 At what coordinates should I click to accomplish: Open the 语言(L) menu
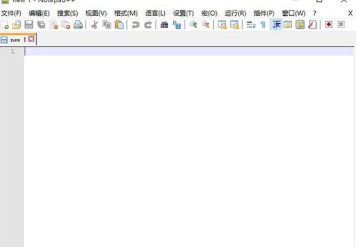coord(155,13)
